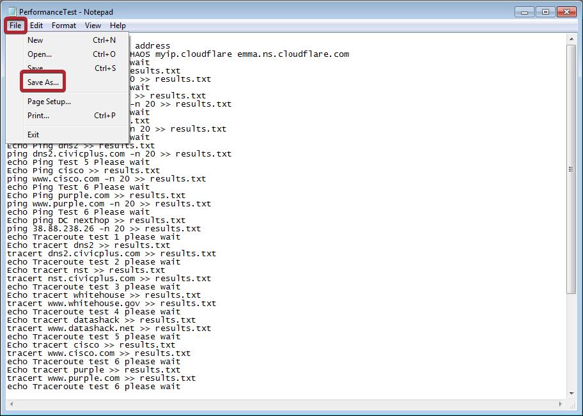
Task: Open the File menu
Action: point(15,26)
